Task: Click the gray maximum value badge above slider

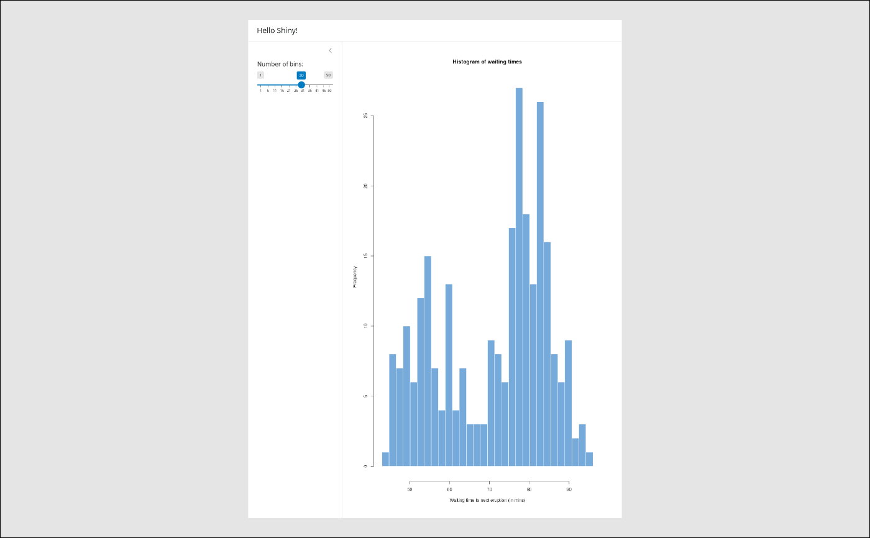Action: [x=328, y=75]
